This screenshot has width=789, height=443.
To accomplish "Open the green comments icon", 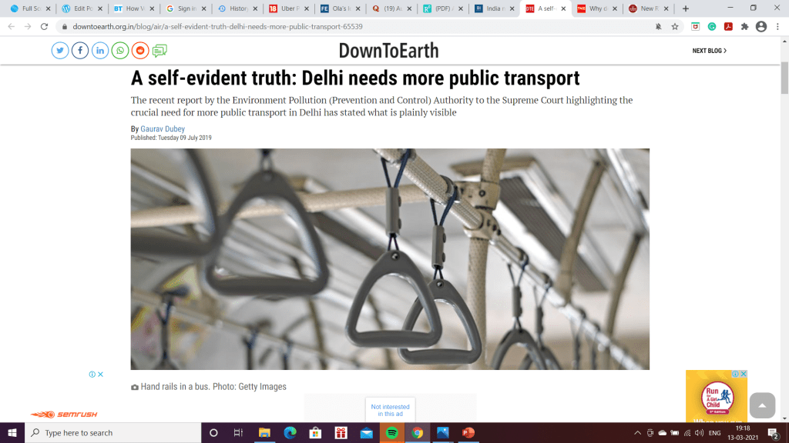I will (x=159, y=50).
